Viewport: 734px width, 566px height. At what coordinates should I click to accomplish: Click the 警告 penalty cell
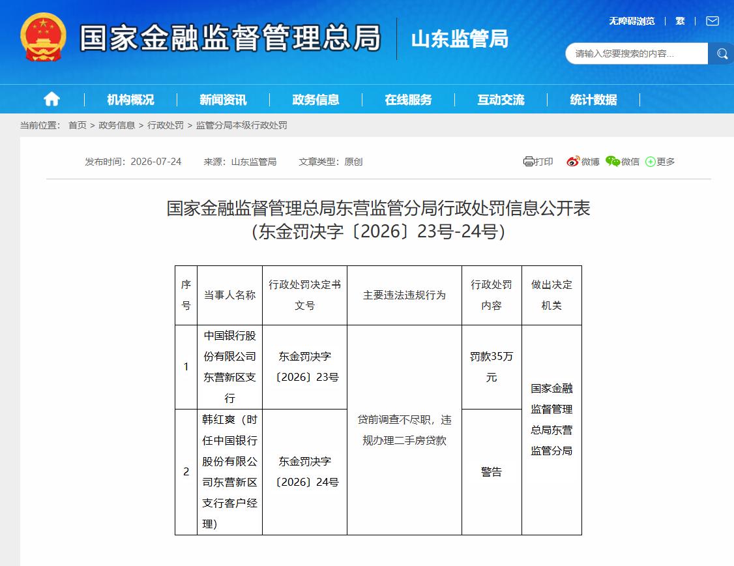coord(492,472)
